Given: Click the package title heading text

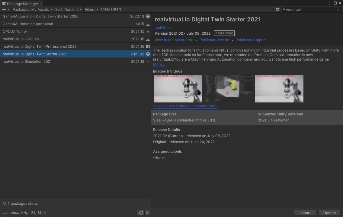Looking at the screenshot, I should 208,19.
